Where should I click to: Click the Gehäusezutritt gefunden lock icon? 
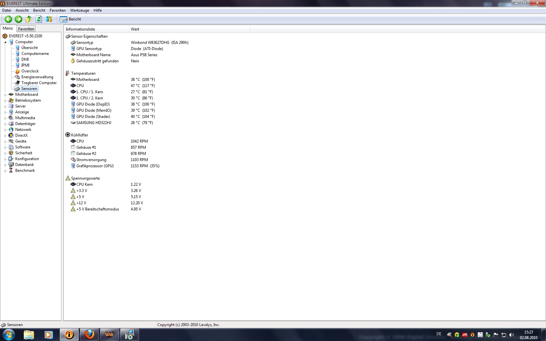coord(73,61)
